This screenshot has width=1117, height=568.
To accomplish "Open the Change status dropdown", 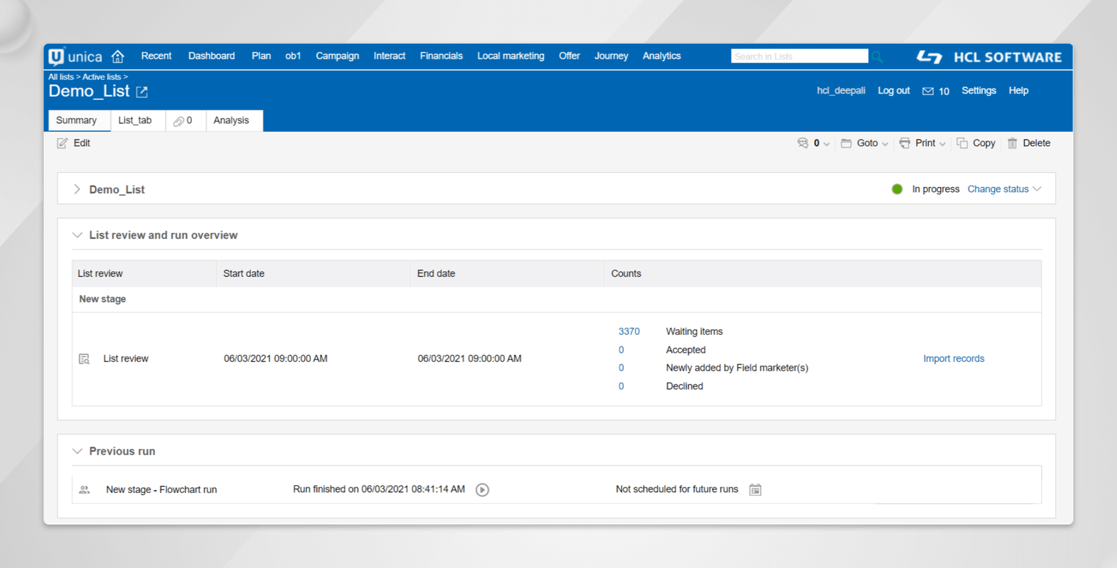I will point(998,189).
